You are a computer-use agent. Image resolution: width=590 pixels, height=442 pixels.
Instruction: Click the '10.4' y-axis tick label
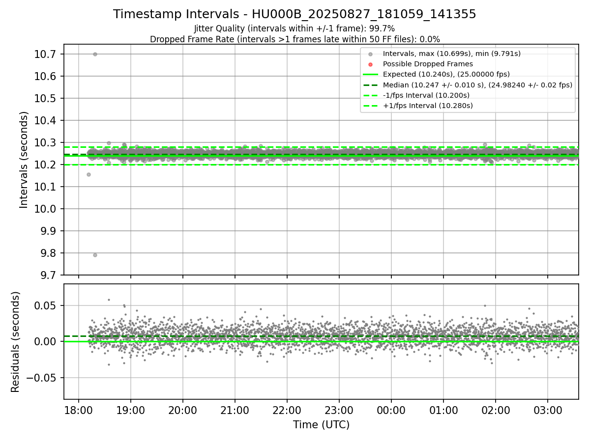click(46, 120)
